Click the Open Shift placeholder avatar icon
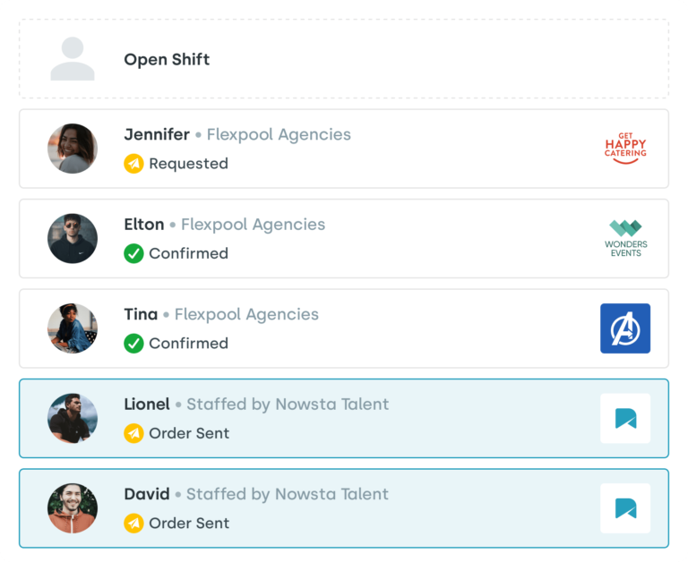688x562 pixels. 73,60
